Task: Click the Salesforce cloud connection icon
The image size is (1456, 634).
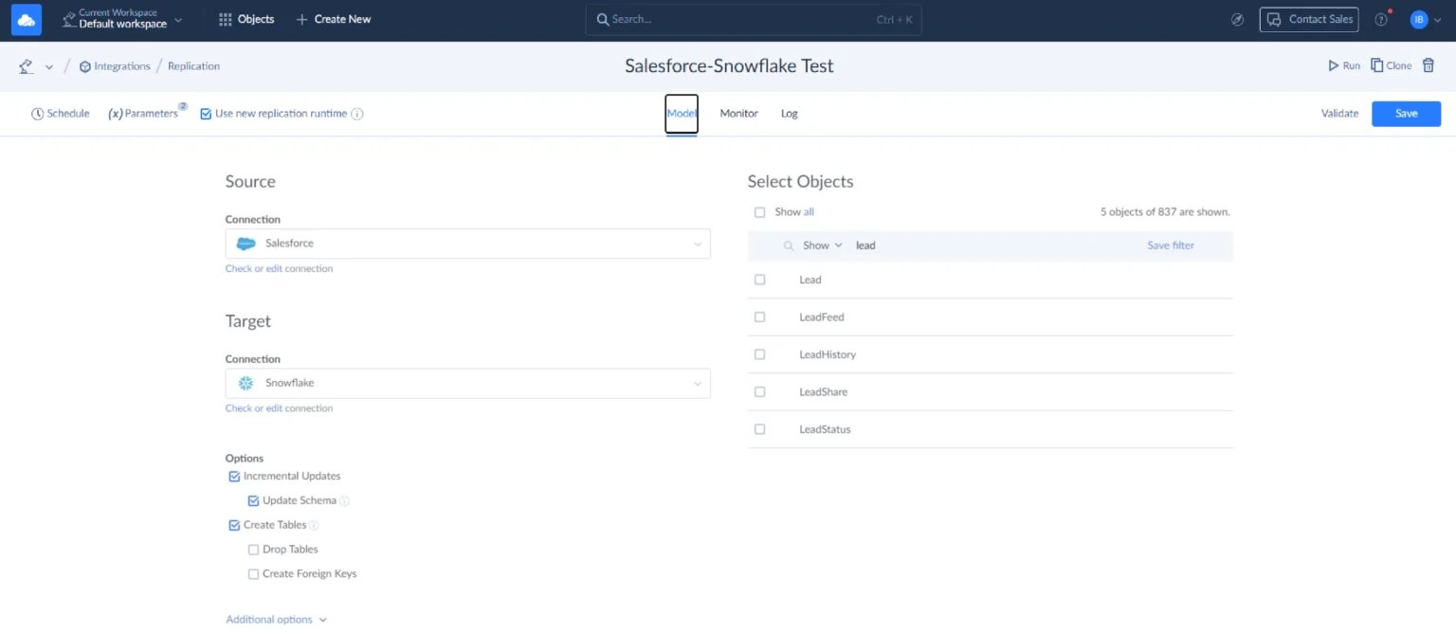Action: [246, 244]
